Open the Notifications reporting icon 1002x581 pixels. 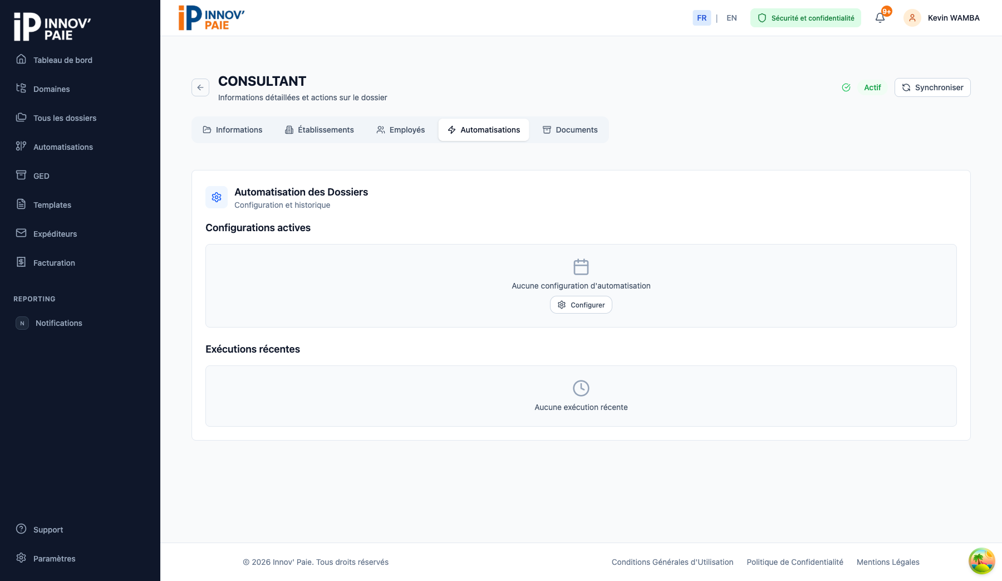click(21, 323)
